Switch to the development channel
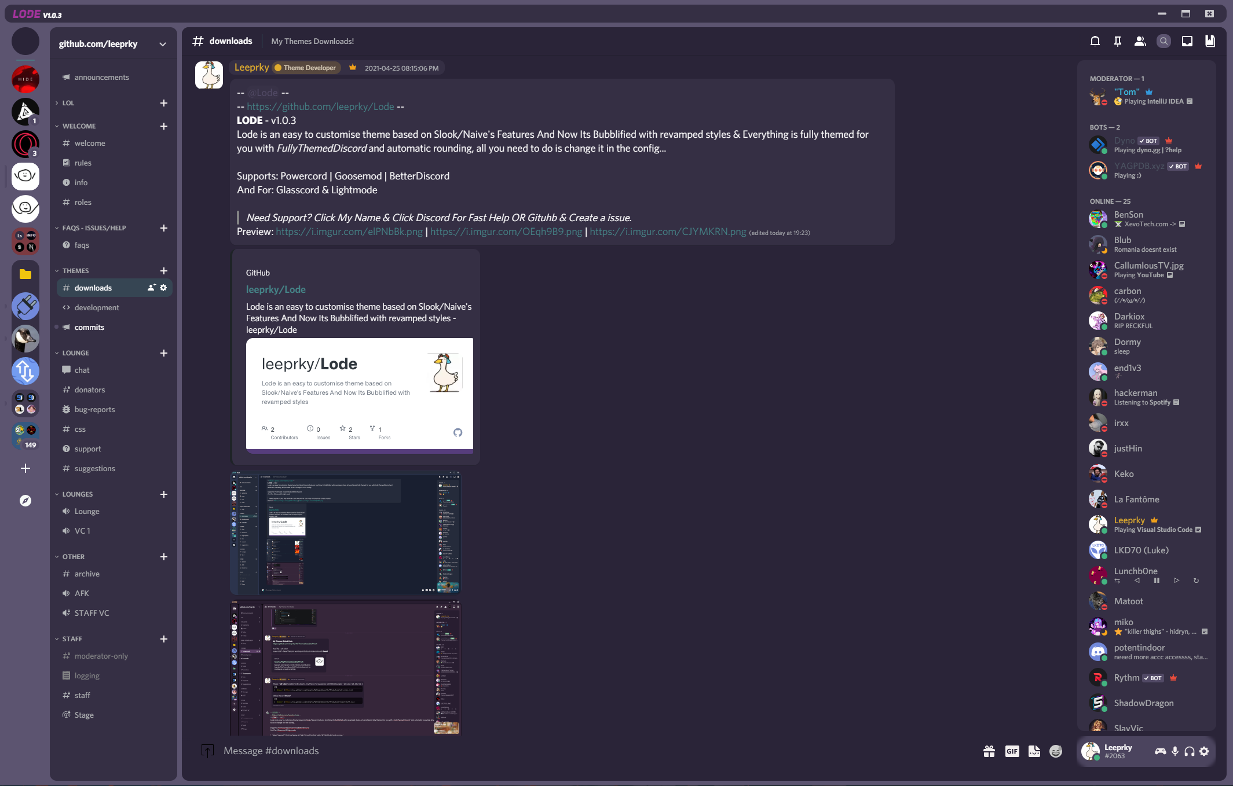 pyautogui.click(x=97, y=307)
